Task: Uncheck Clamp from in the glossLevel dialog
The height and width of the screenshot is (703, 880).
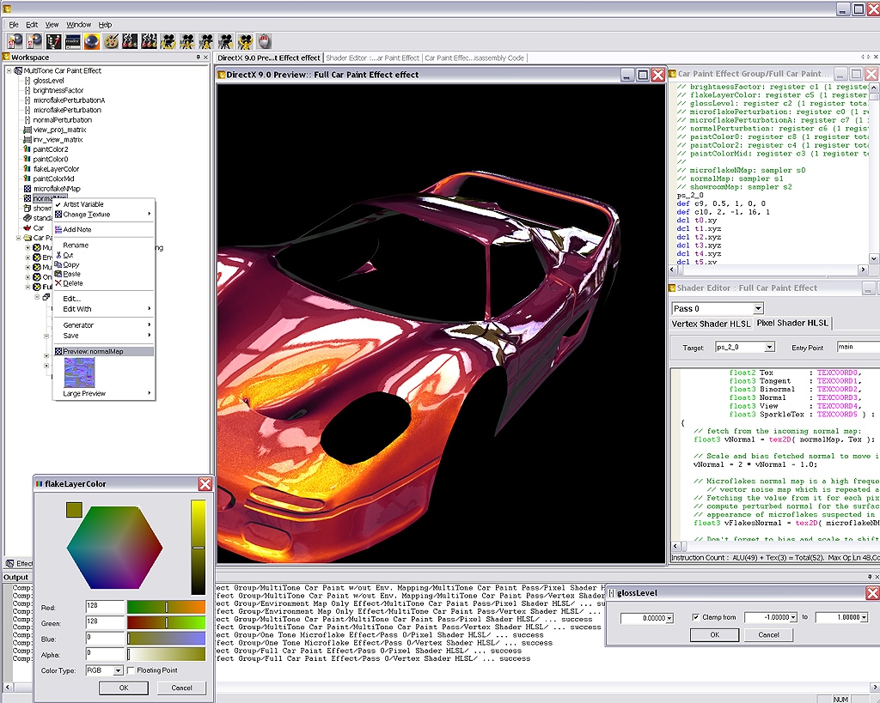Action: pyautogui.click(x=695, y=618)
